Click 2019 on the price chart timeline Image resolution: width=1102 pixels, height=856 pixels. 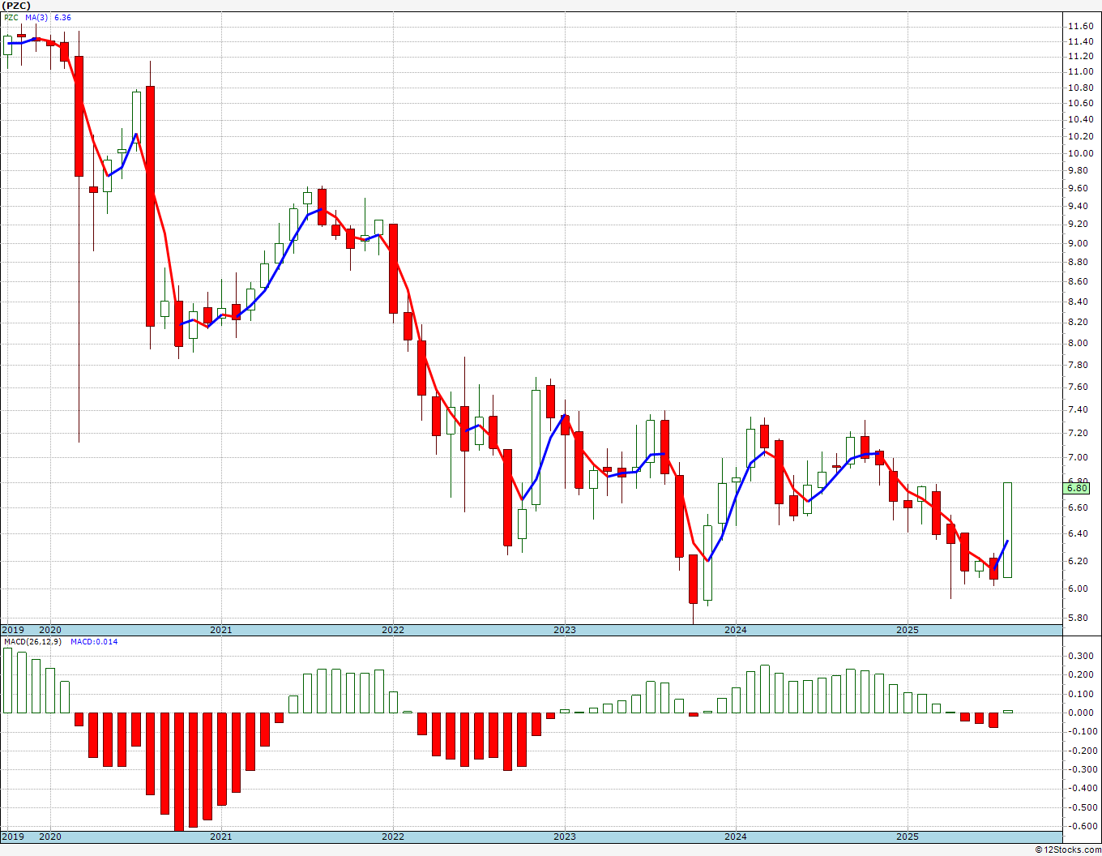pyautogui.click(x=12, y=630)
